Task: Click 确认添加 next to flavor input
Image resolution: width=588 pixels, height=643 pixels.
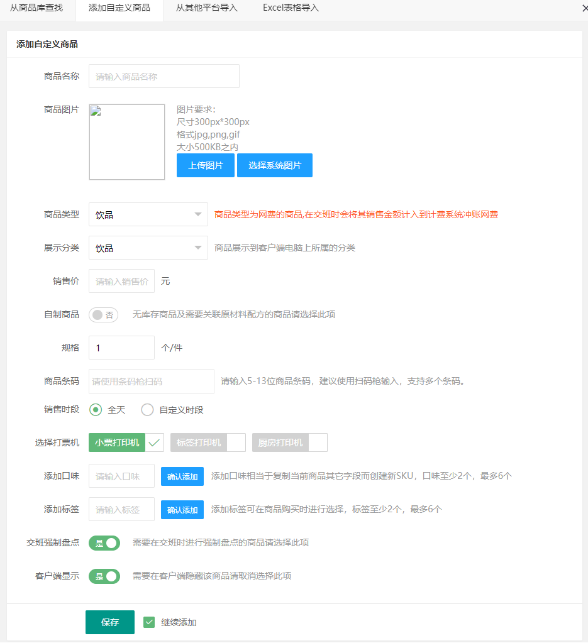Action: pos(182,476)
